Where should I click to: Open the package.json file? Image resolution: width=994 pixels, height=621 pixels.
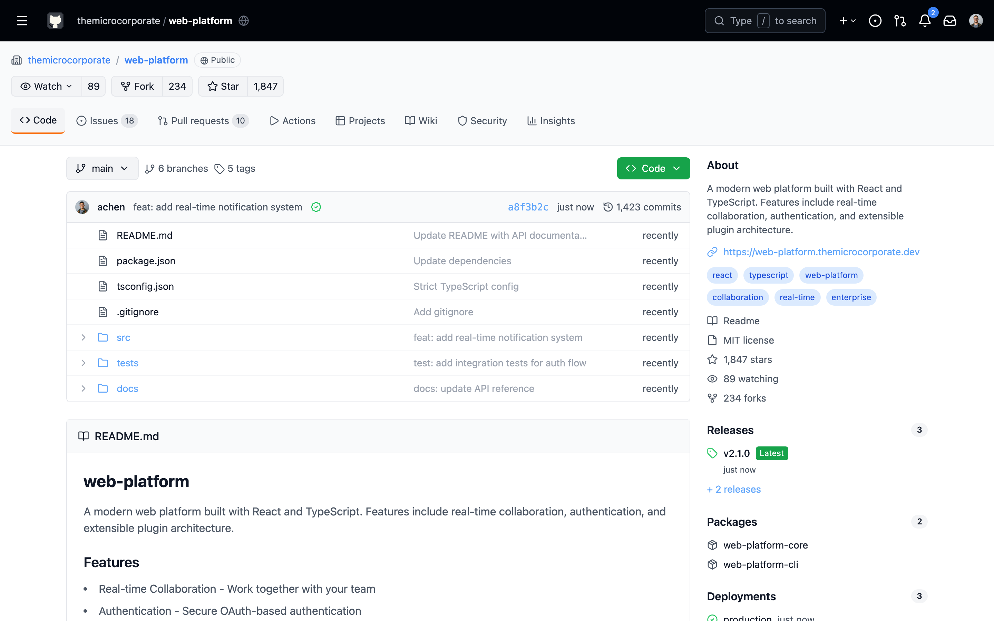point(146,261)
